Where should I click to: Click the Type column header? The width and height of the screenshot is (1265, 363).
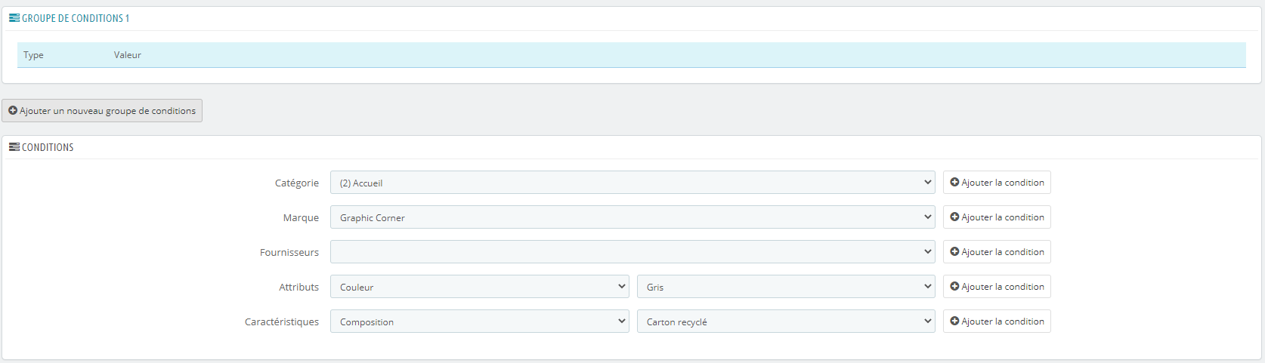pyautogui.click(x=33, y=55)
